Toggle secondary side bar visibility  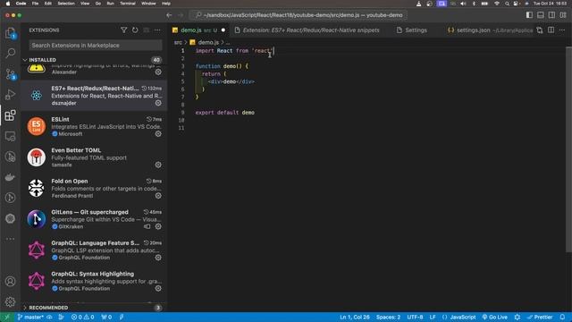pyautogui.click(x=552, y=15)
